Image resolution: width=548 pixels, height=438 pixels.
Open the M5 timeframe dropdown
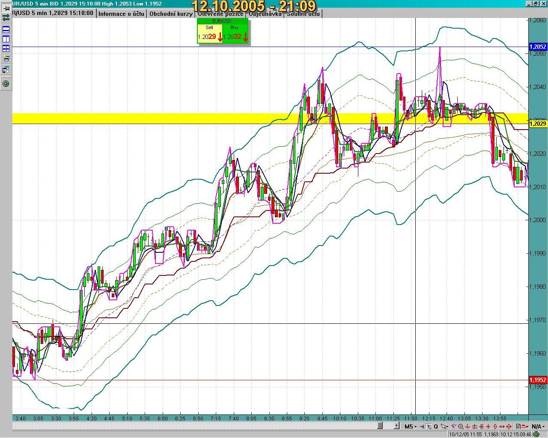411,426
